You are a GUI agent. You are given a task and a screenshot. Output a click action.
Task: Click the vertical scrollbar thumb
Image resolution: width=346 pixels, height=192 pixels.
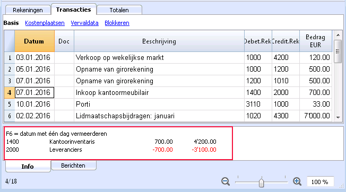338,51
